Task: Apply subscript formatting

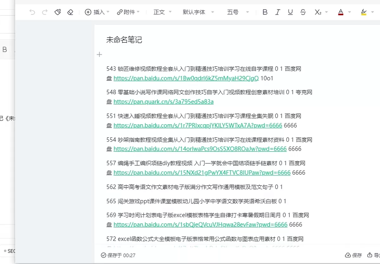Action: coord(318,12)
